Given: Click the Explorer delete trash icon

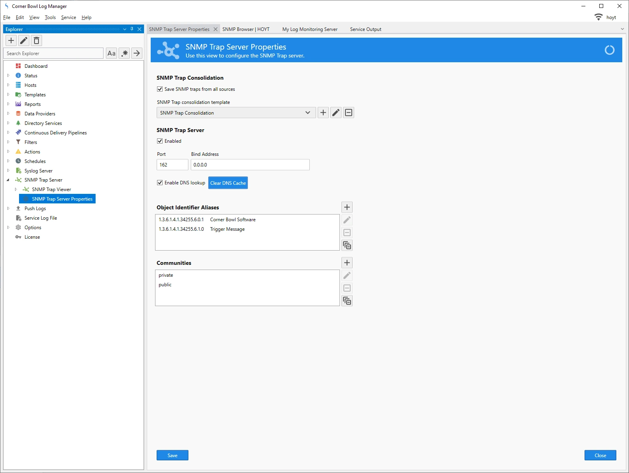Looking at the screenshot, I should click(x=36, y=40).
